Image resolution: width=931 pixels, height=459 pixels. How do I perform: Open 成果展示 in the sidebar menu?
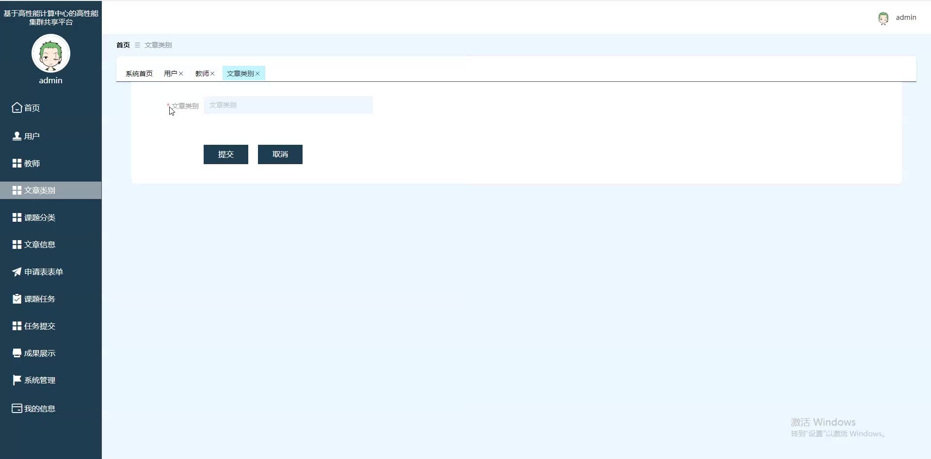[x=51, y=353]
